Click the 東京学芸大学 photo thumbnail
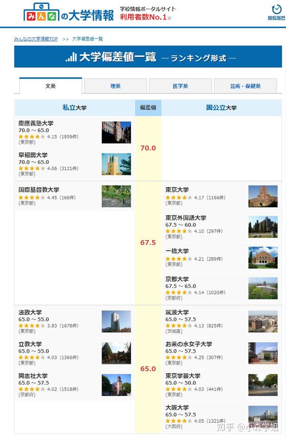This screenshot has width=286, height=439. tap(263, 385)
